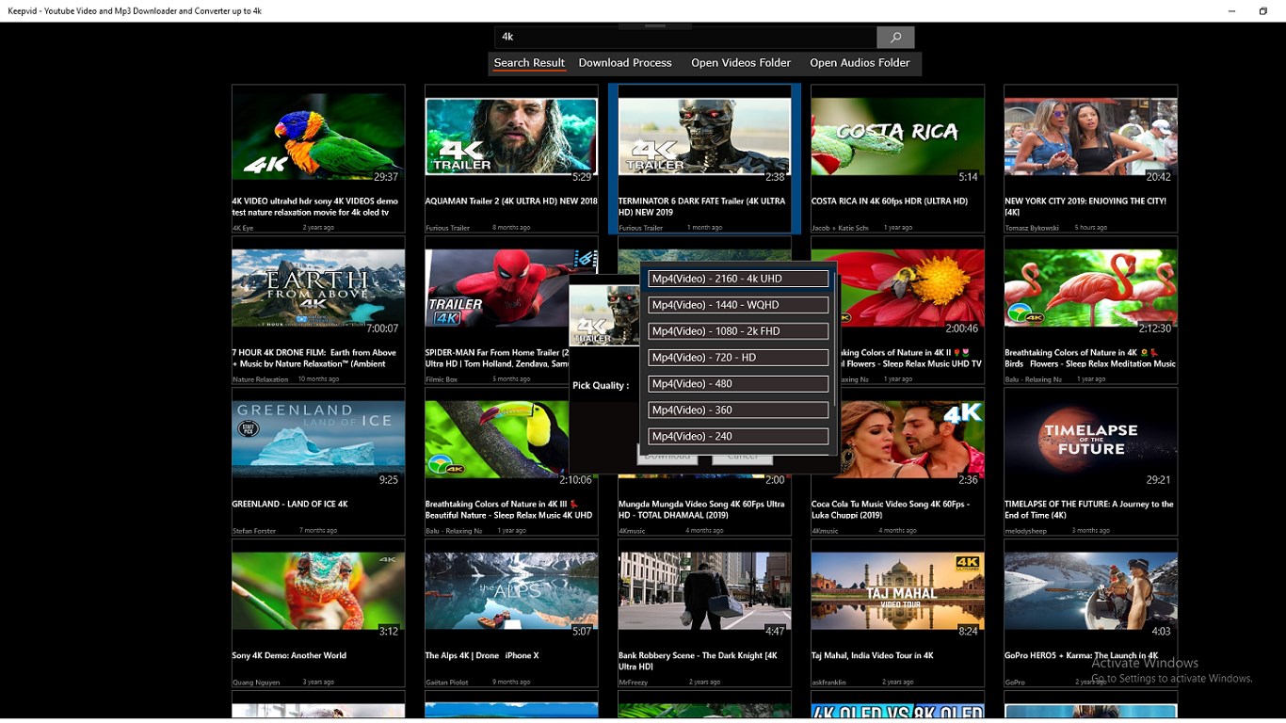Open the Timelapse of the Future thumbnail
1286x723 pixels.
tap(1090, 440)
